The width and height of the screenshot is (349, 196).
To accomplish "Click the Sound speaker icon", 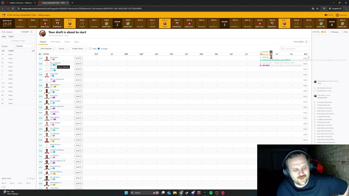I will pos(326,15).
